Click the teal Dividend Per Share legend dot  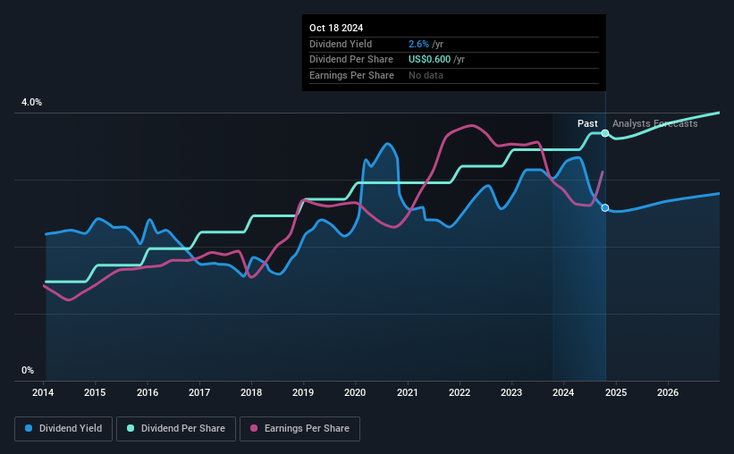[x=131, y=428]
